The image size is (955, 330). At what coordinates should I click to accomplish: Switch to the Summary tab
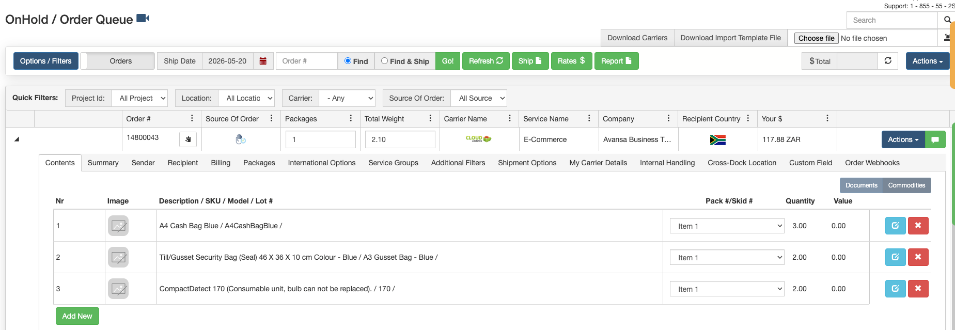coord(103,163)
